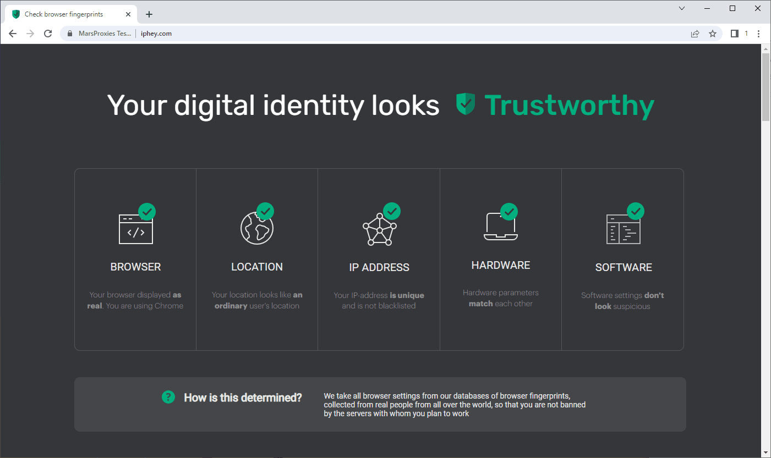771x458 pixels.
Task: Open the tab search dropdown arrow
Action: click(682, 8)
